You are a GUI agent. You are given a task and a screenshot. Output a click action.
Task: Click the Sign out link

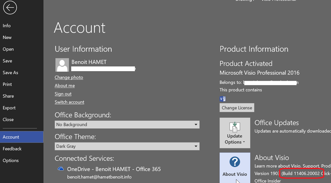pyautogui.click(x=63, y=94)
